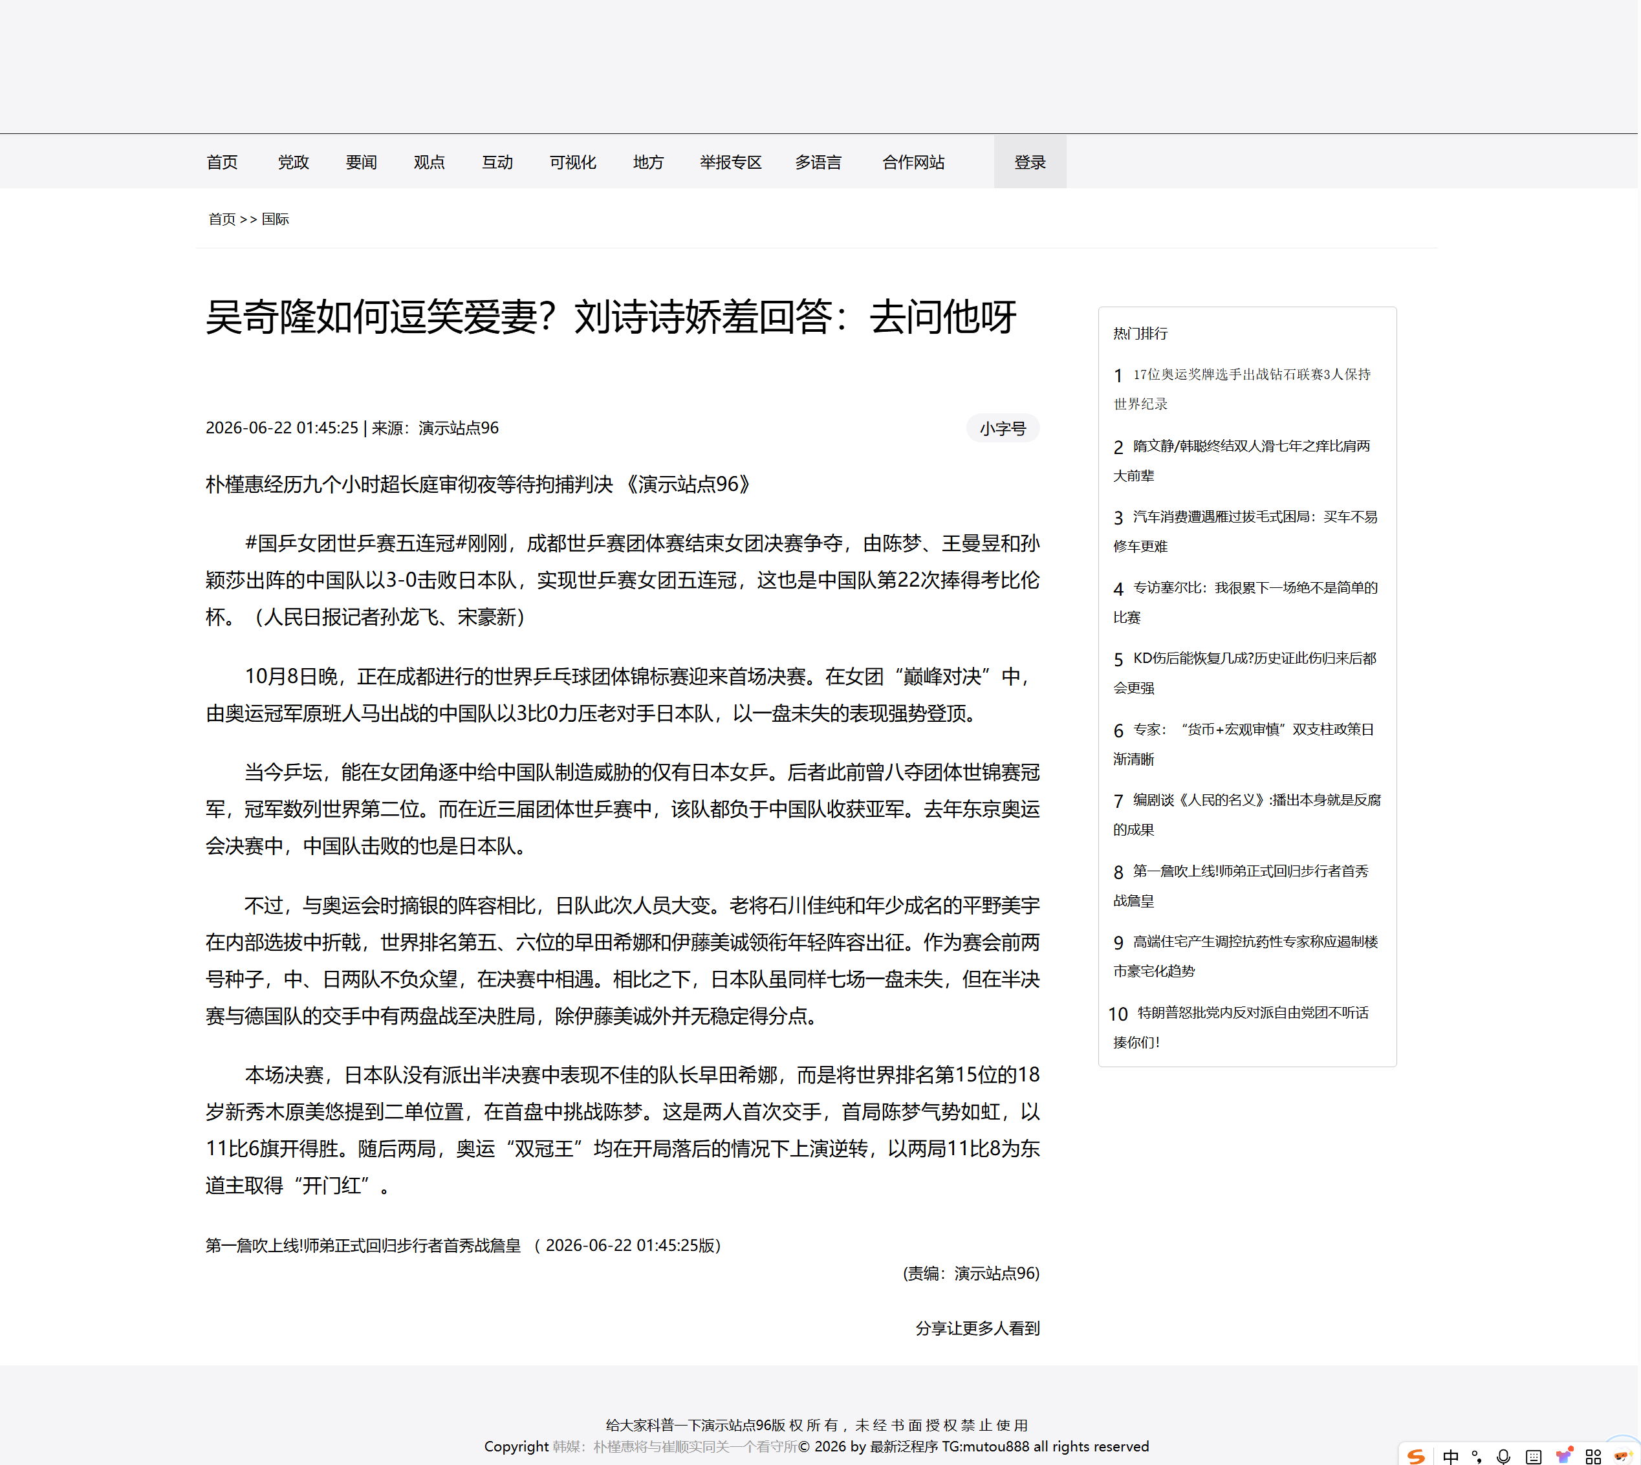Open hot item 4: 专访塞尔比

[x=1246, y=602]
